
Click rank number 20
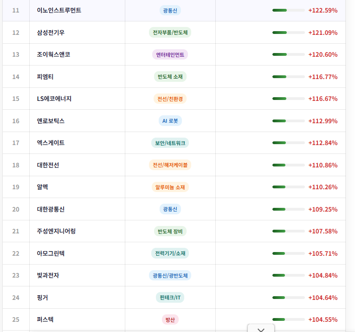click(16, 209)
